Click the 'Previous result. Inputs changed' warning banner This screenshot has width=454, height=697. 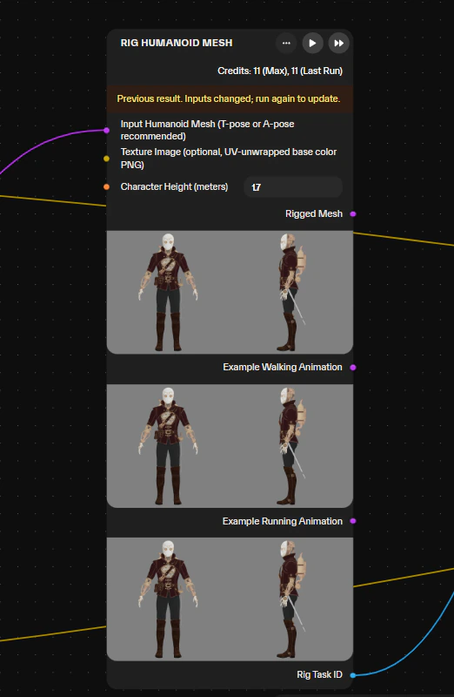230,98
